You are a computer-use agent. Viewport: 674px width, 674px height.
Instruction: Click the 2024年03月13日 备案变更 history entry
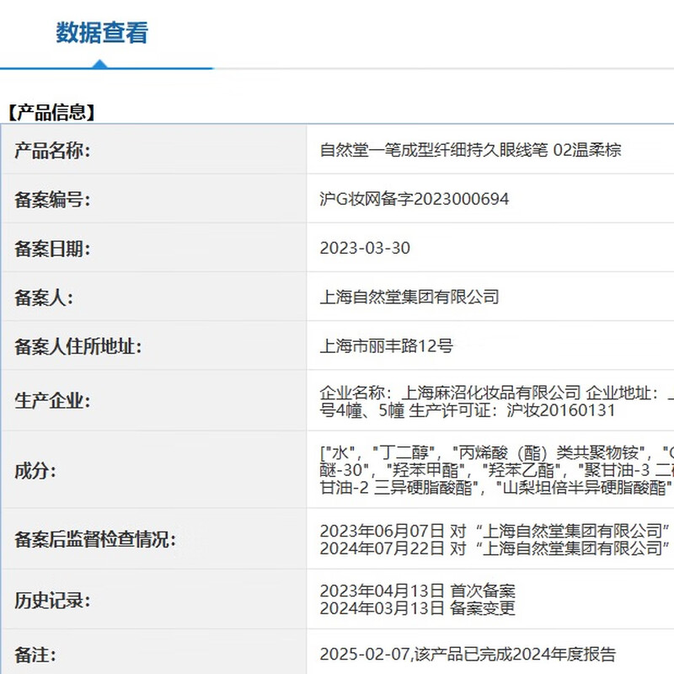click(417, 608)
